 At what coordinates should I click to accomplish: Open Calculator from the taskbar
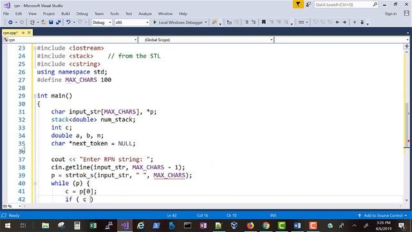coord(77,226)
